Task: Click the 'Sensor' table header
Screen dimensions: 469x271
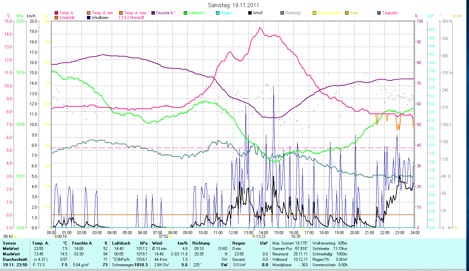Action: click(9, 243)
